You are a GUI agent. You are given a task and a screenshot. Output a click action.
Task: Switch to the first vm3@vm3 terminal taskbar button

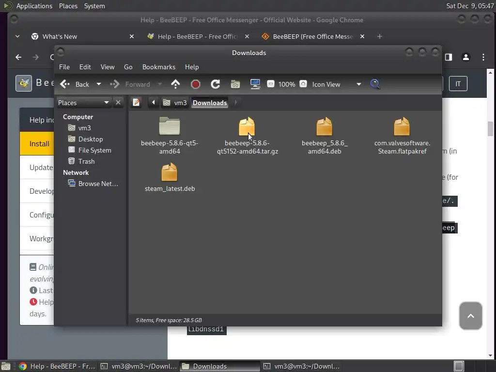coord(139,366)
